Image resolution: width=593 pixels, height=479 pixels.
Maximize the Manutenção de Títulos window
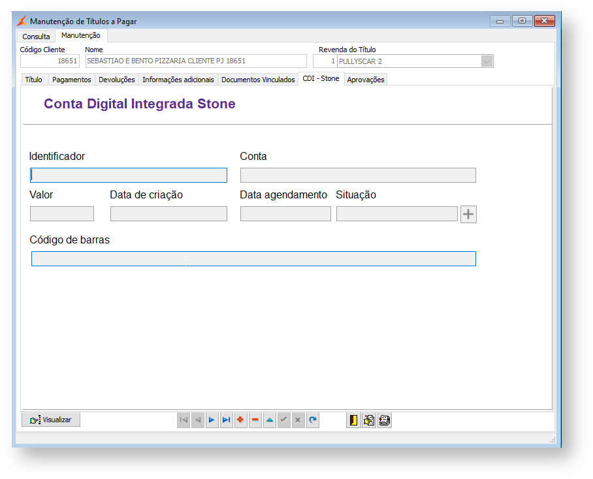click(522, 21)
